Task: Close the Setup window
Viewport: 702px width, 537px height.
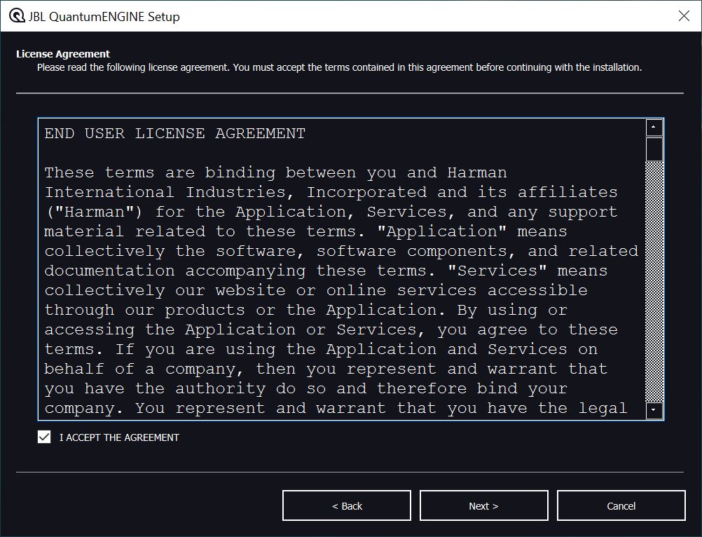Action: (x=684, y=16)
